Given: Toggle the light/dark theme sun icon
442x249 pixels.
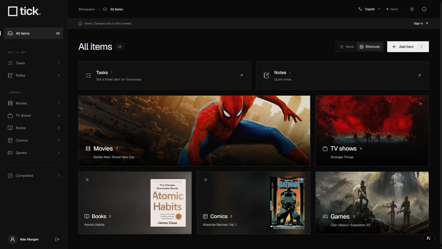Looking at the screenshot, I should 412,9.
